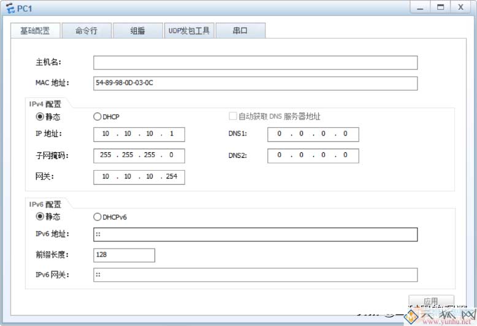Switch to the 基础配置 tab
Screen dimensions: 477x326
tap(35, 31)
